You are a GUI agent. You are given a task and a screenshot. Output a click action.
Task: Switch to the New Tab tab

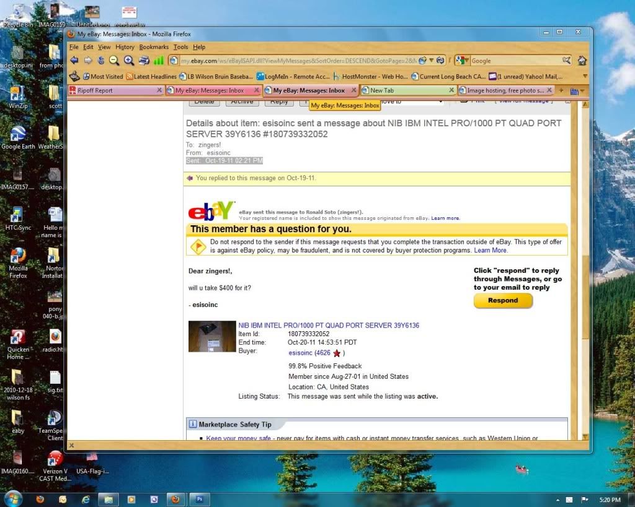(x=408, y=90)
